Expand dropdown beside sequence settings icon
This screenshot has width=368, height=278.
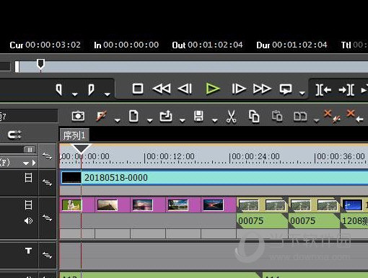click(x=118, y=120)
